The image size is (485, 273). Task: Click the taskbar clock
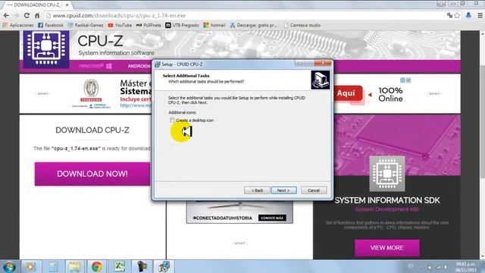[465, 266]
